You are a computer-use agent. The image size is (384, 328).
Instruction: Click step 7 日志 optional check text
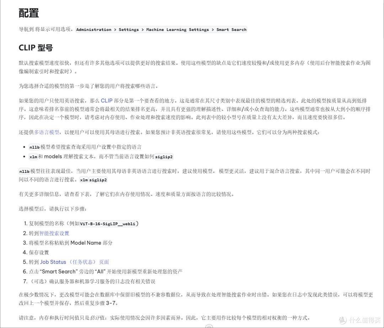(x=92, y=281)
